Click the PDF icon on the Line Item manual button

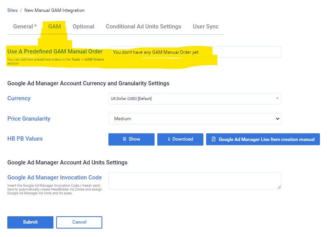click(213, 139)
